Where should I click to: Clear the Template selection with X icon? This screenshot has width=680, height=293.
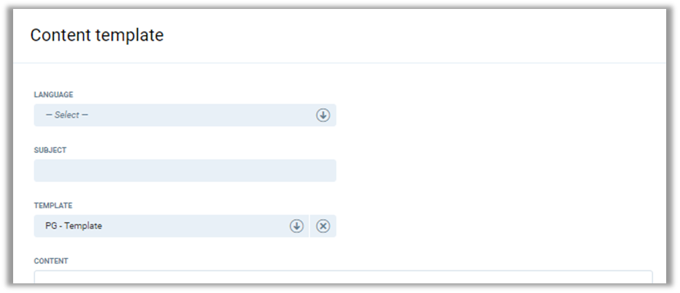tap(323, 226)
